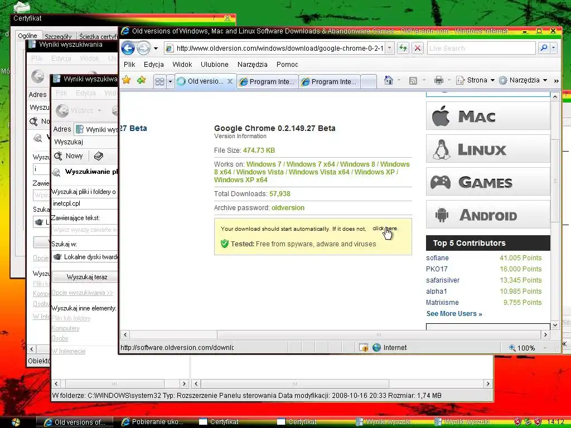Expand the toolbar overflow chevron

[x=556, y=81]
